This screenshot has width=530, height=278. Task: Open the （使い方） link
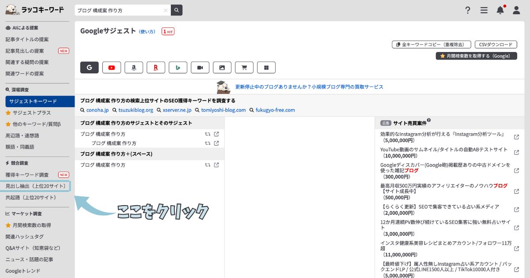point(147,32)
